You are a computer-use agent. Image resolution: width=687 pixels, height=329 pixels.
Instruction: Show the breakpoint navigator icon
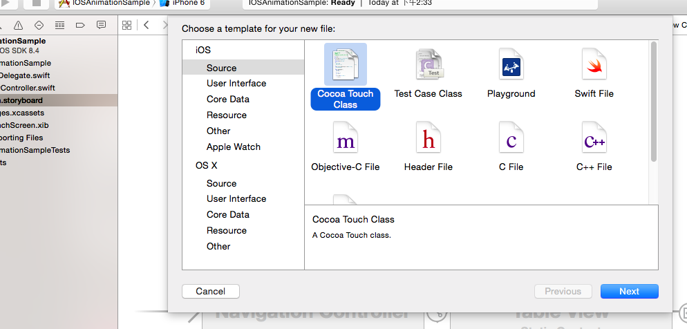pyautogui.click(x=80, y=26)
